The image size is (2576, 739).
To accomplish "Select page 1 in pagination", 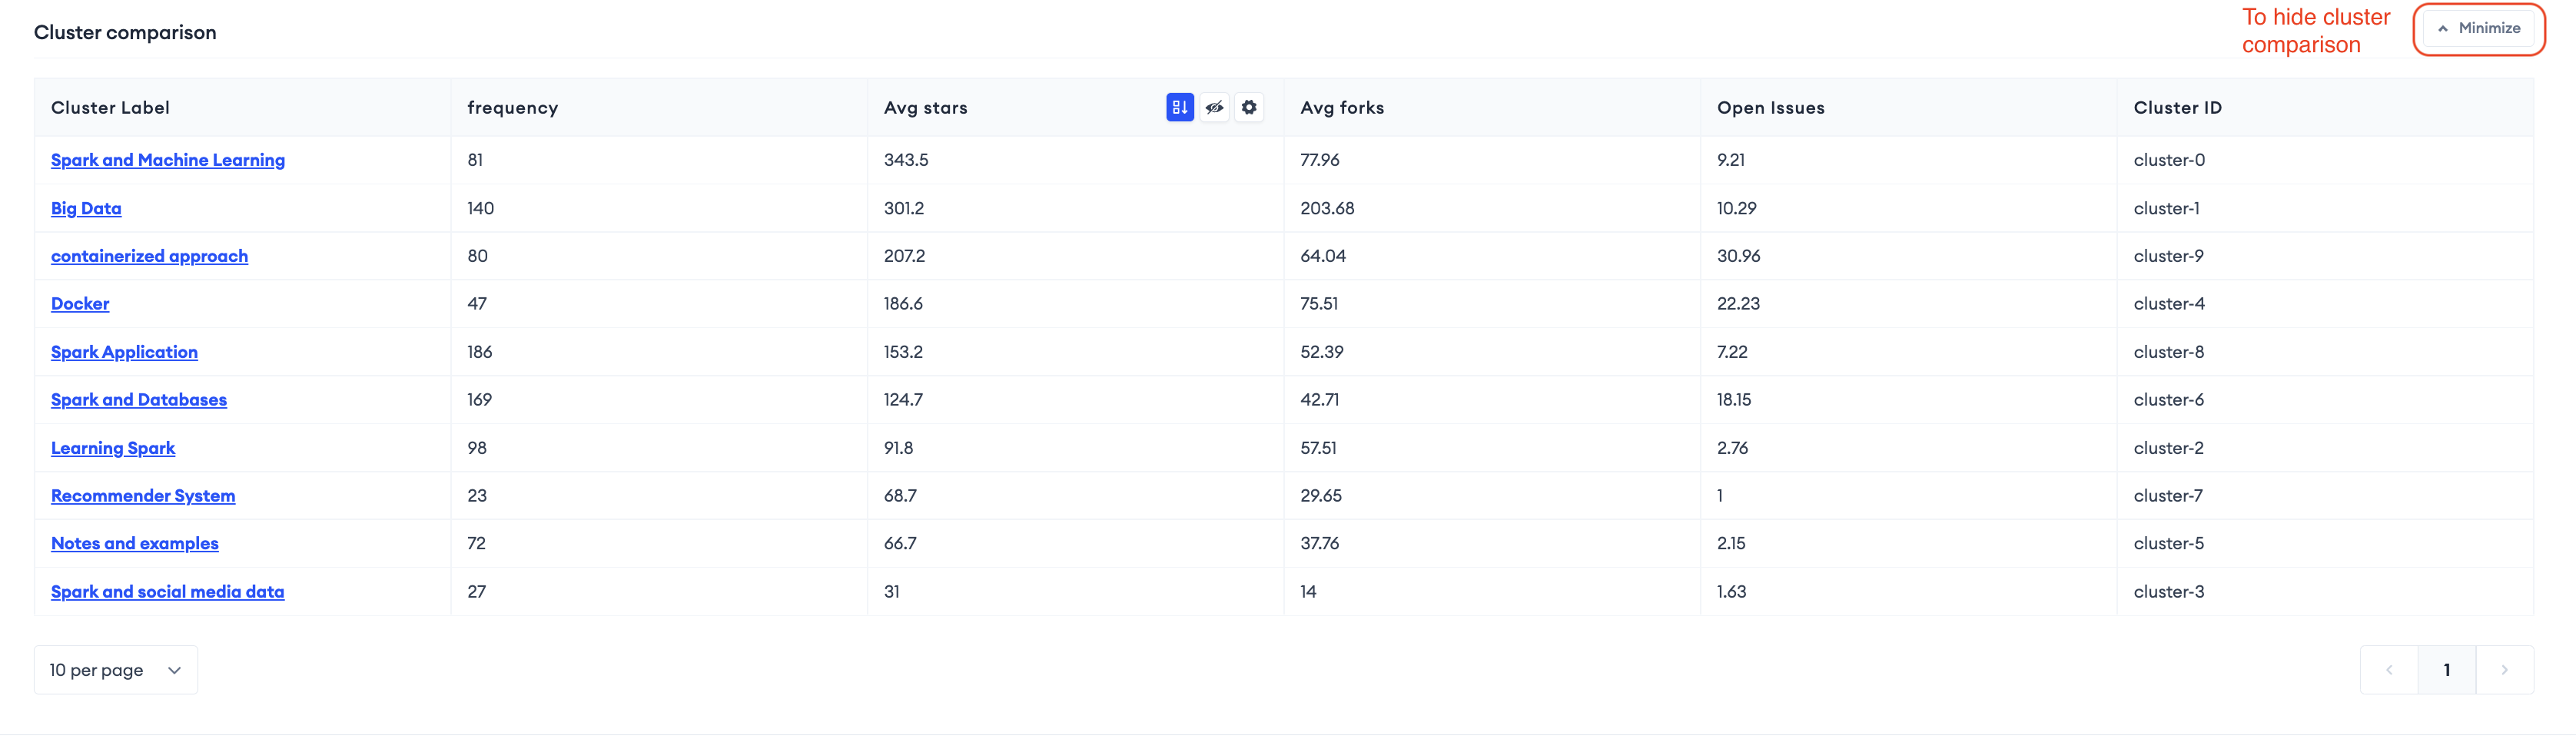I will 2447,670.
